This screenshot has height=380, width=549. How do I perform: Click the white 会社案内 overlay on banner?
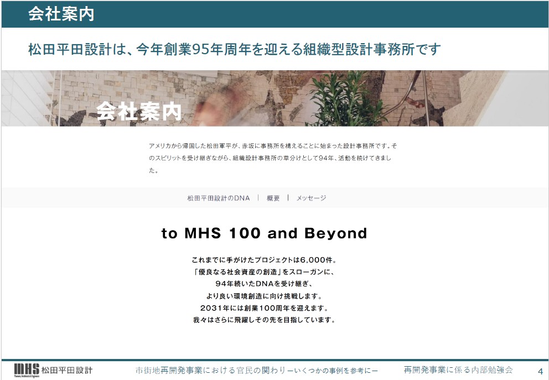point(139,111)
